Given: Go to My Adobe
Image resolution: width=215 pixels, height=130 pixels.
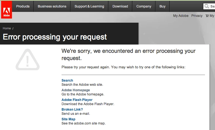Looking at the screenshot, I should [x=181, y=16].
